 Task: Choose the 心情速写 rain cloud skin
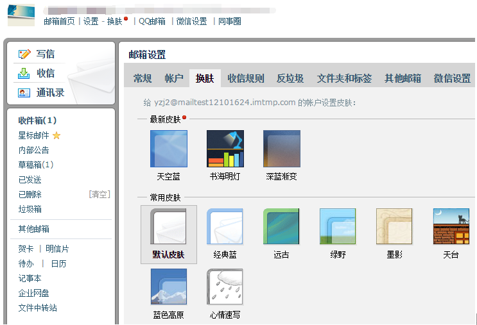tap(225, 287)
